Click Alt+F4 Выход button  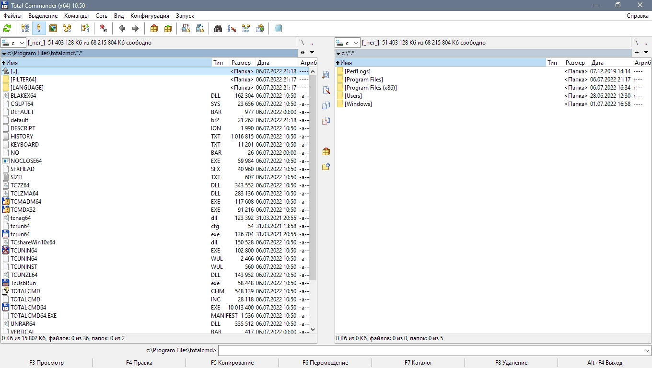click(605, 363)
